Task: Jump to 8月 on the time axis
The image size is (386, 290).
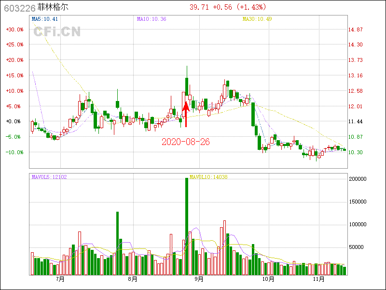Action: (x=133, y=279)
